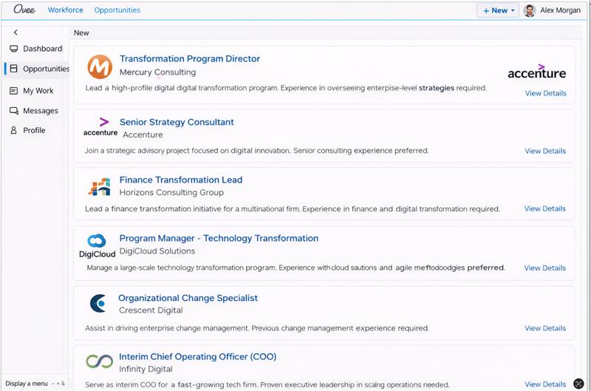Open My Work from sidebar icon
The height and width of the screenshot is (391, 591).
14,91
